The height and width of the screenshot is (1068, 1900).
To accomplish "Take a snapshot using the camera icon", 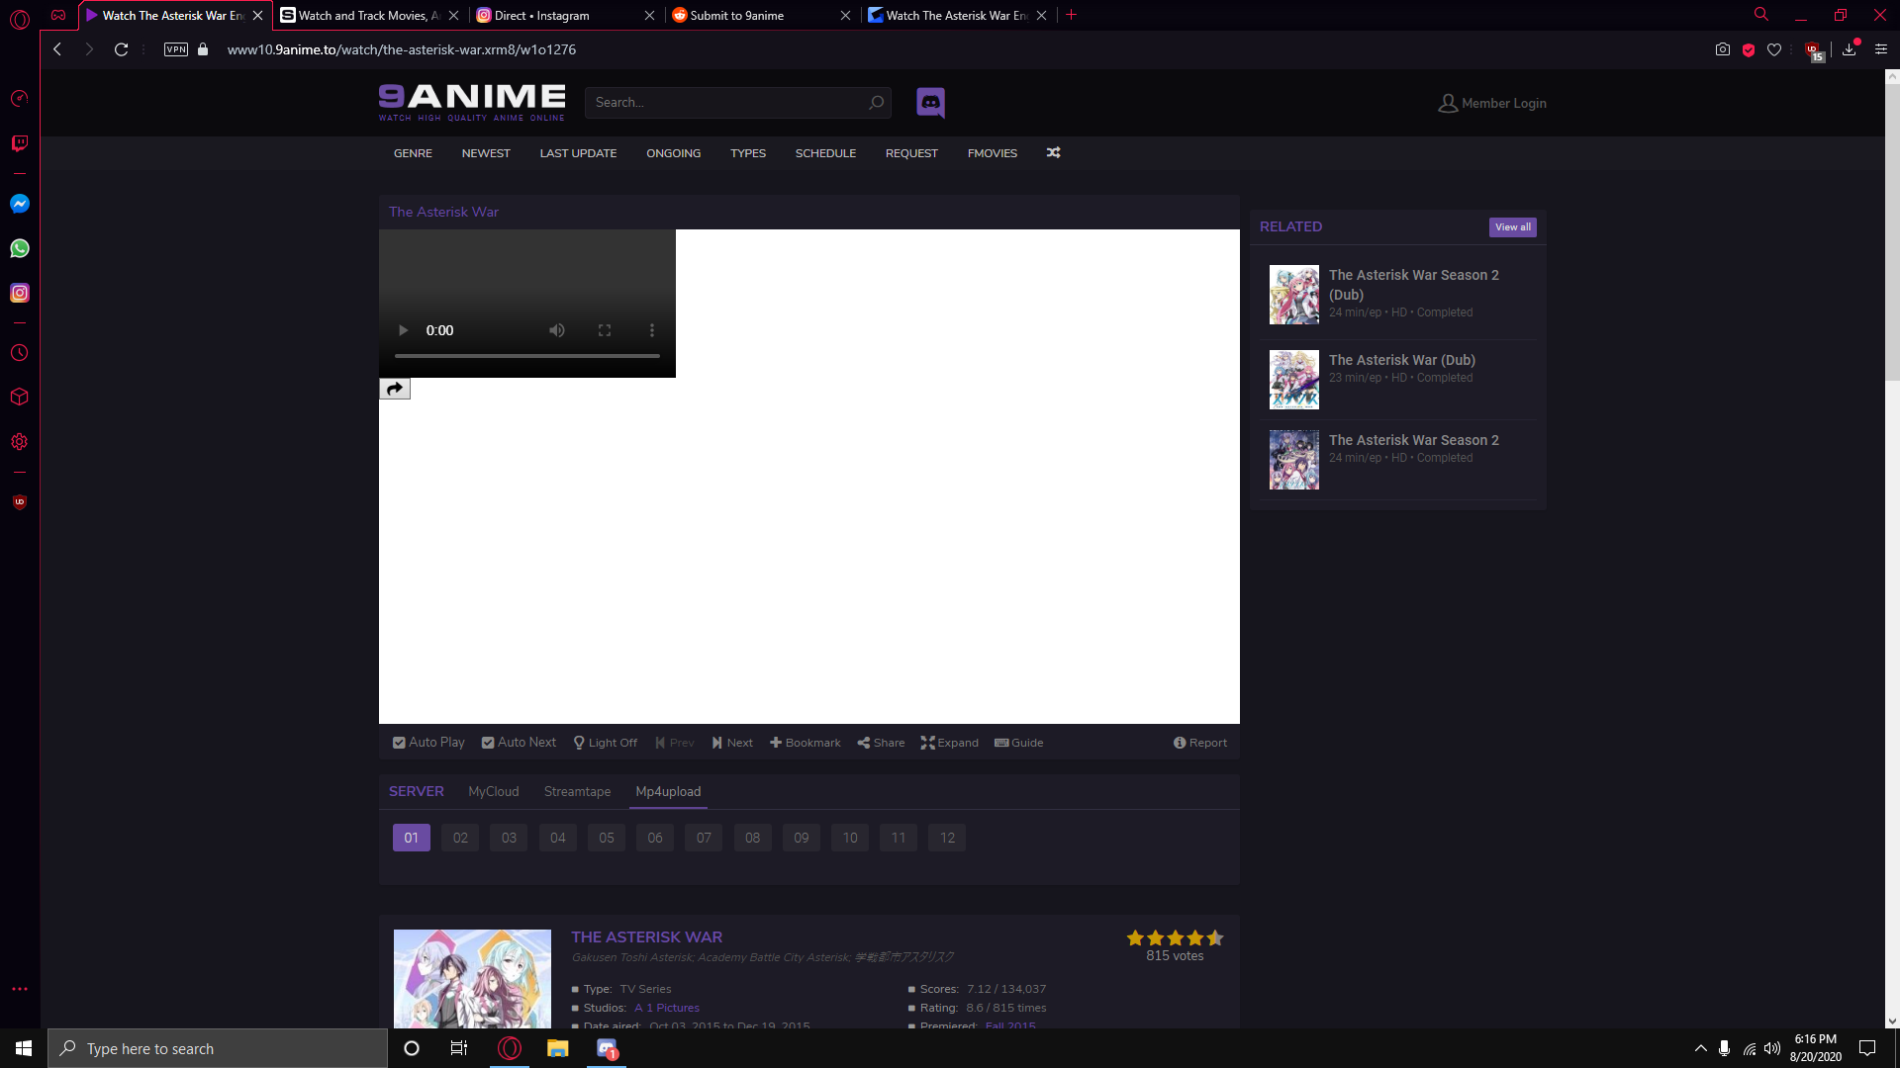I will tap(1723, 49).
